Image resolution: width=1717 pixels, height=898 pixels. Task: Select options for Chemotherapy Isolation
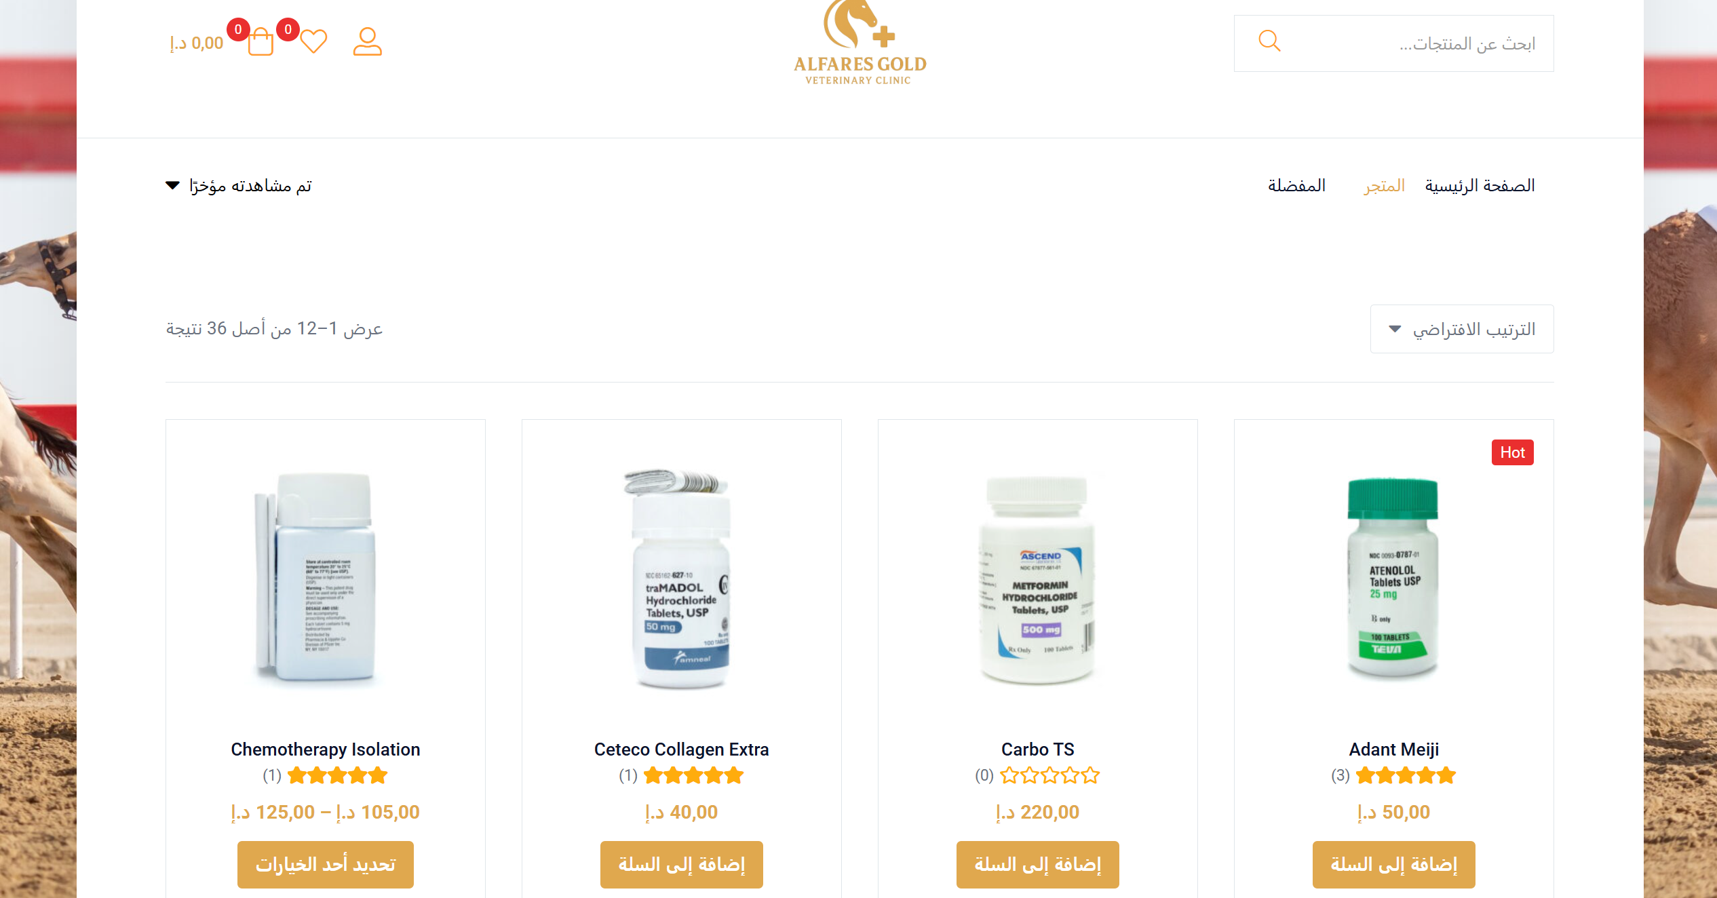coord(326,865)
